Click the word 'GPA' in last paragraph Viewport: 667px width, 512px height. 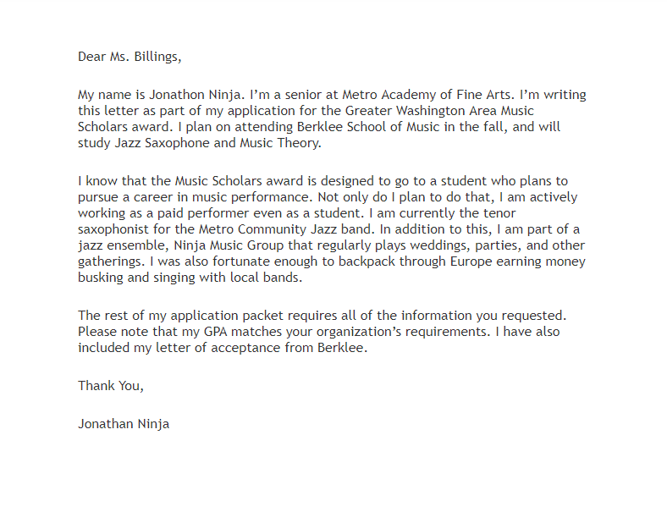216,332
